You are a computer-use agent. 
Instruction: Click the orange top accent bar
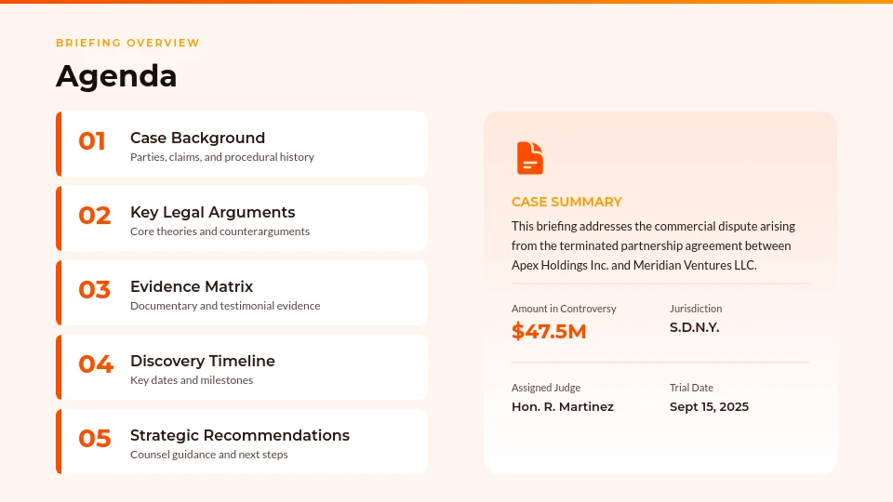click(446, 2)
